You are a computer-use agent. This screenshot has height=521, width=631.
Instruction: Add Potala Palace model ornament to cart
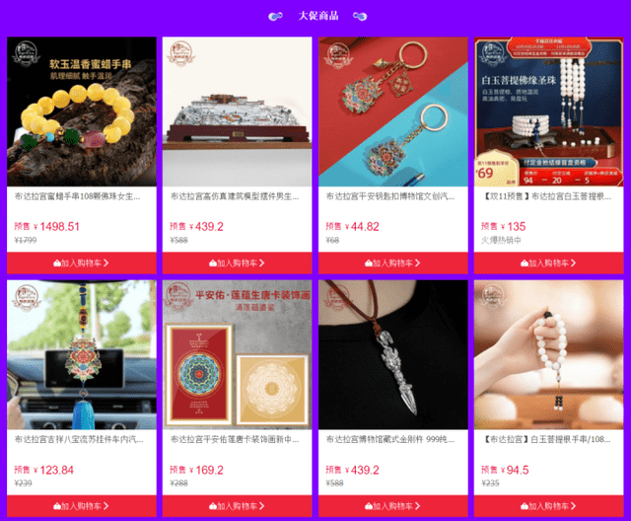(x=237, y=262)
